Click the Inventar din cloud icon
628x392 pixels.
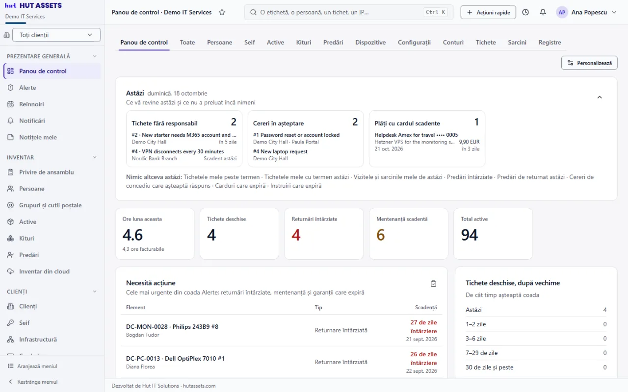(10, 271)
